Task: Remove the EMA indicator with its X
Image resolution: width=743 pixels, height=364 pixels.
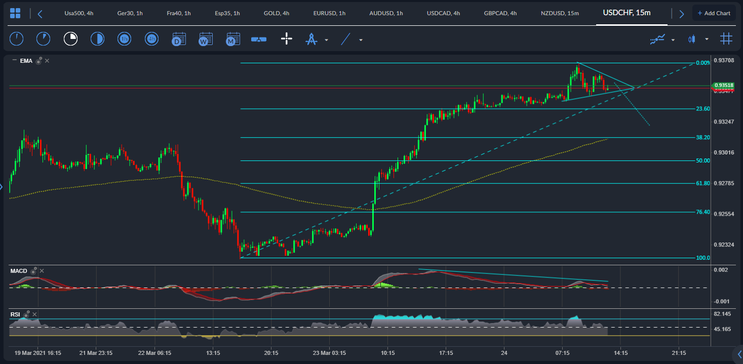Action: (x=47, y=61)
